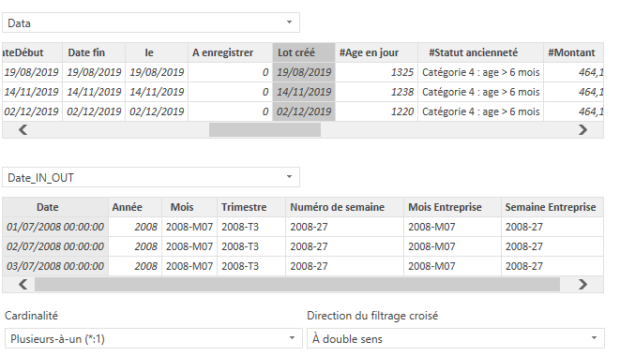Select the 'Mois' column header
The height and width of the screenshot is (356, 620).
[189, 207]
